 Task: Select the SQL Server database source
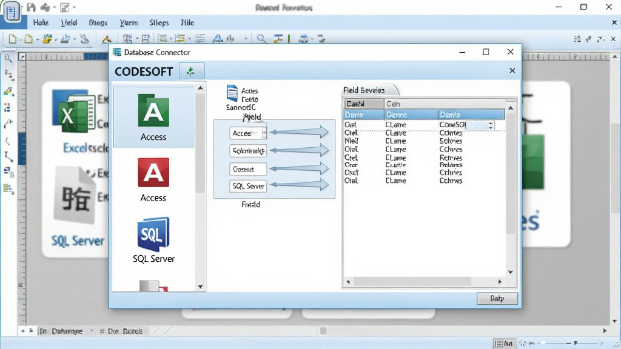click(x=153, y=240)
